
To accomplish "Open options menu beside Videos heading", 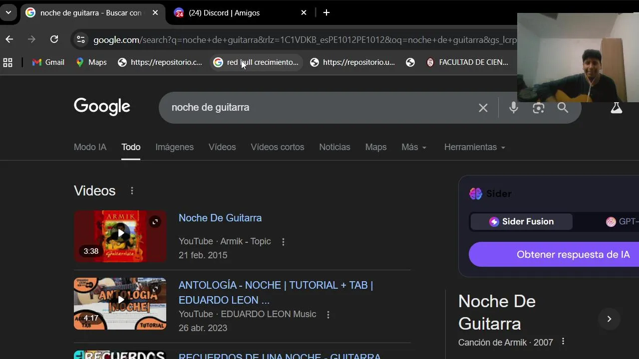I will click(x=132, y=190).
